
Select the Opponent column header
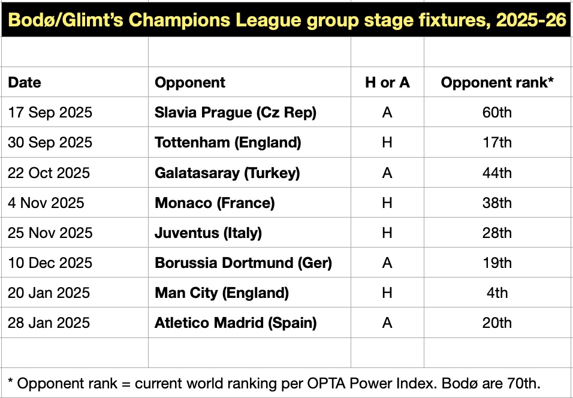(190, 83)
